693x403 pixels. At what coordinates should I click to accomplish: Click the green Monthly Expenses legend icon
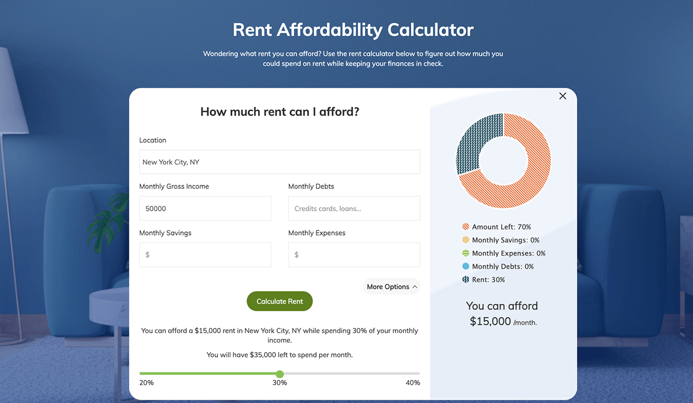(465, 253)
